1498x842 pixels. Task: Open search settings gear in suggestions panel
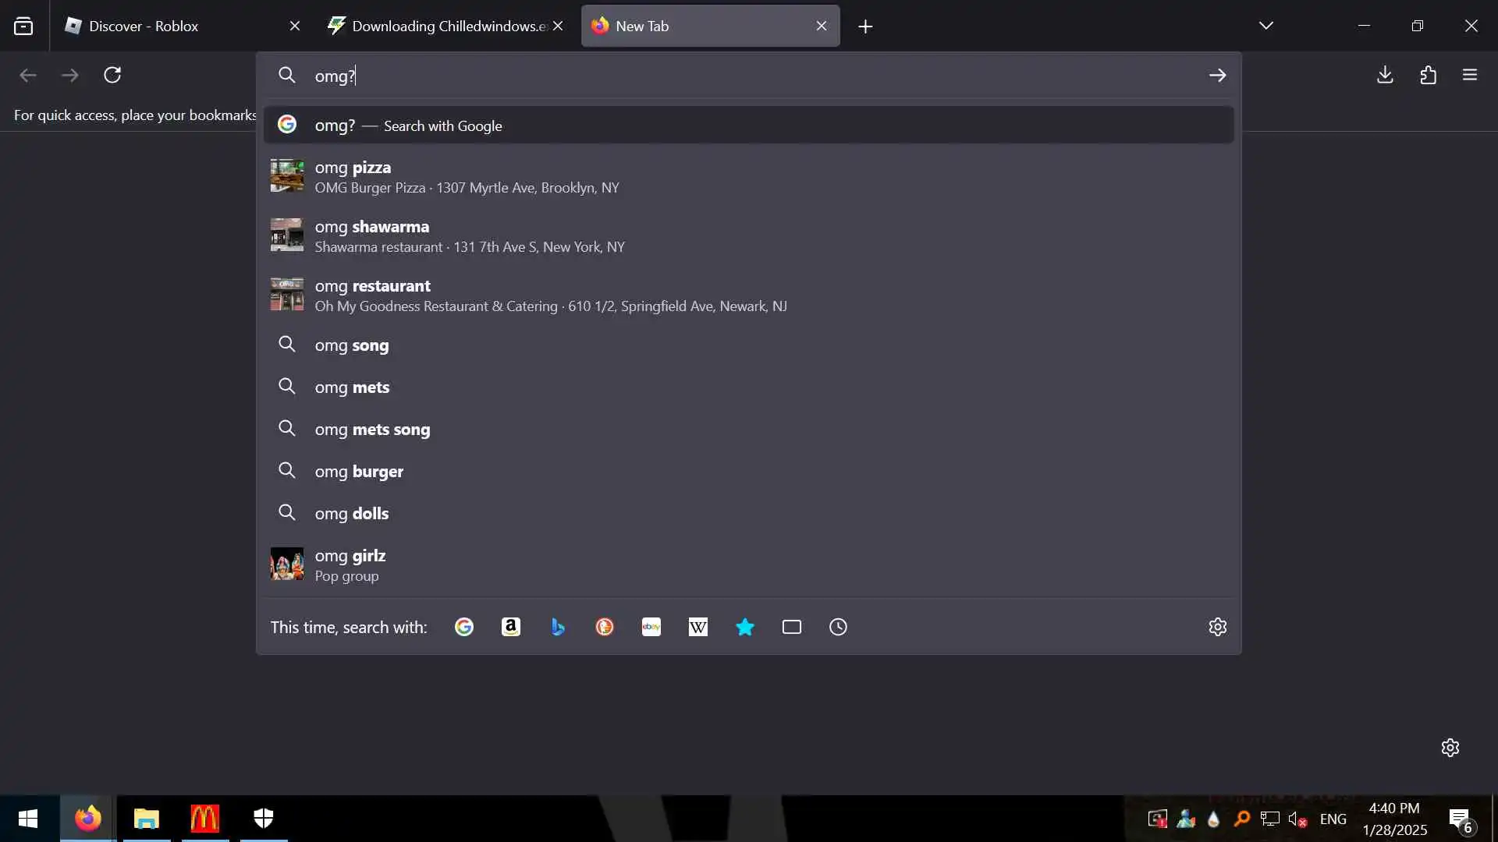pyautogui.click(x=1217, y=627)
